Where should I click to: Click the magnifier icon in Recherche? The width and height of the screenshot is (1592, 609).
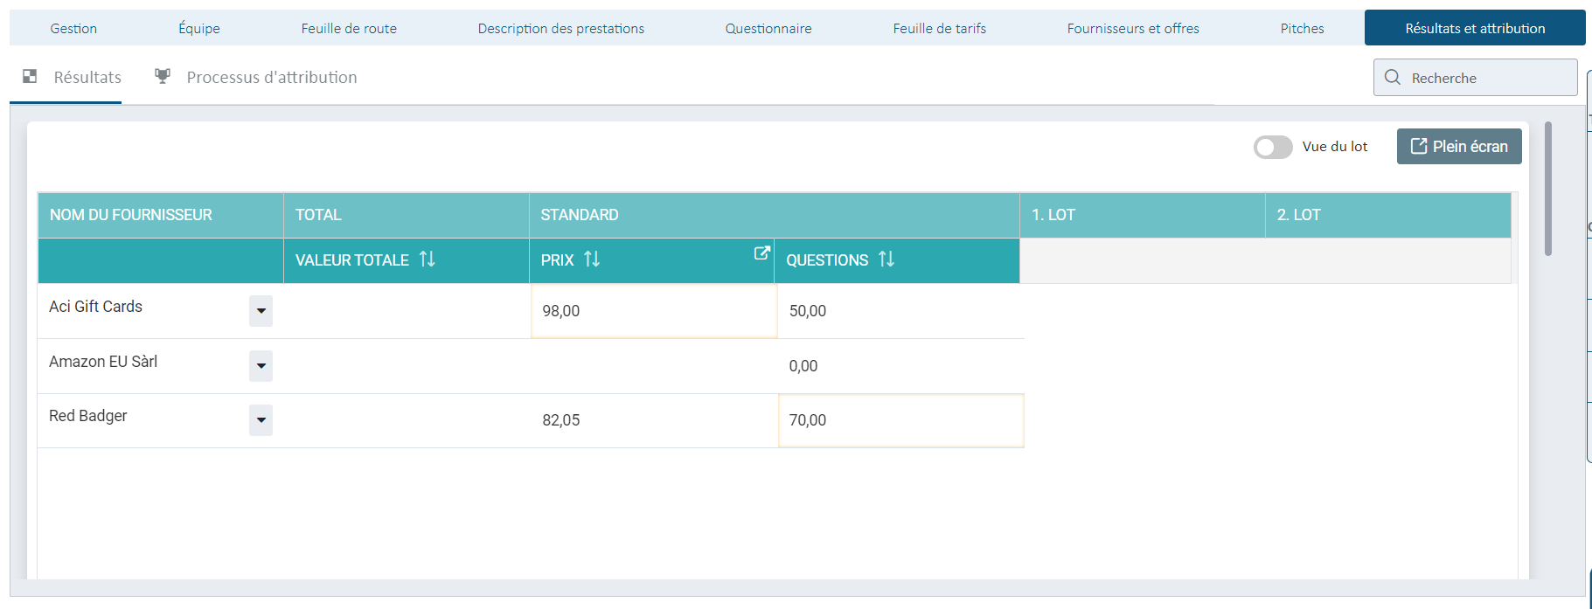[x=1393, y=77]
